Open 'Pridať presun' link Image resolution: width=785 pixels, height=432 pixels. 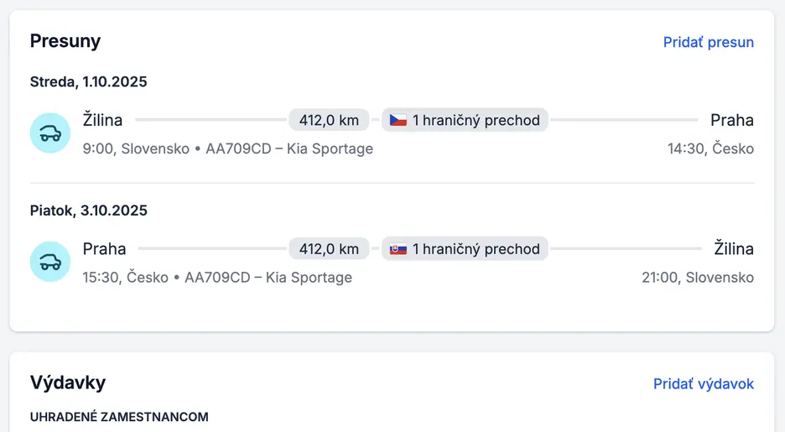[x=708, y=42]
